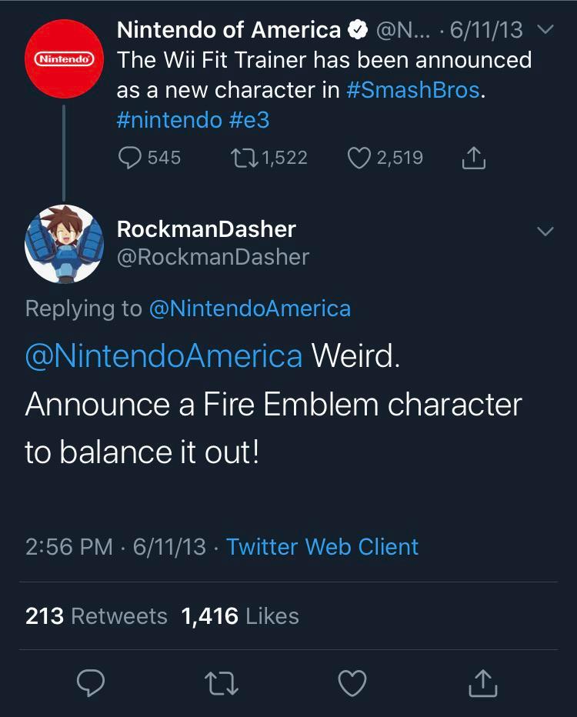Open the #e3 hashtag

pyautogui.click(x=248, y=120)
